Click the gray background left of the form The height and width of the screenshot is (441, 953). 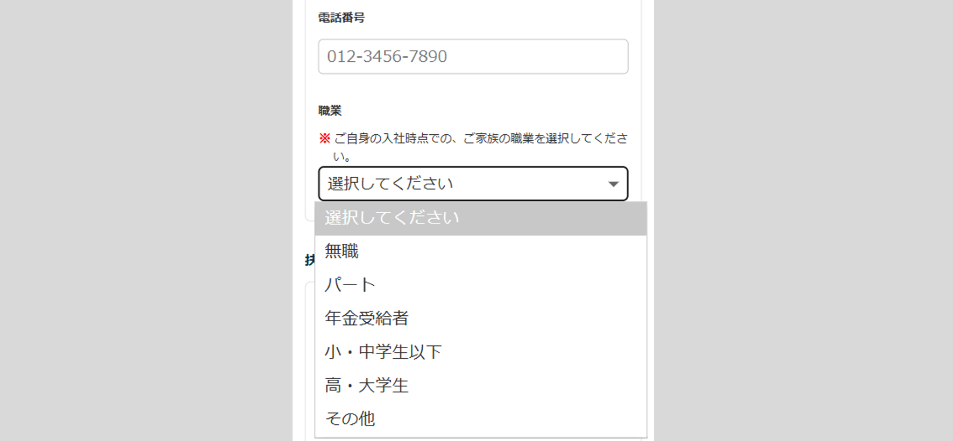145,220
